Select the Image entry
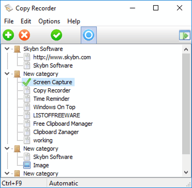The height and width of the screenshot is (188, 192). (x=41, y=165)
